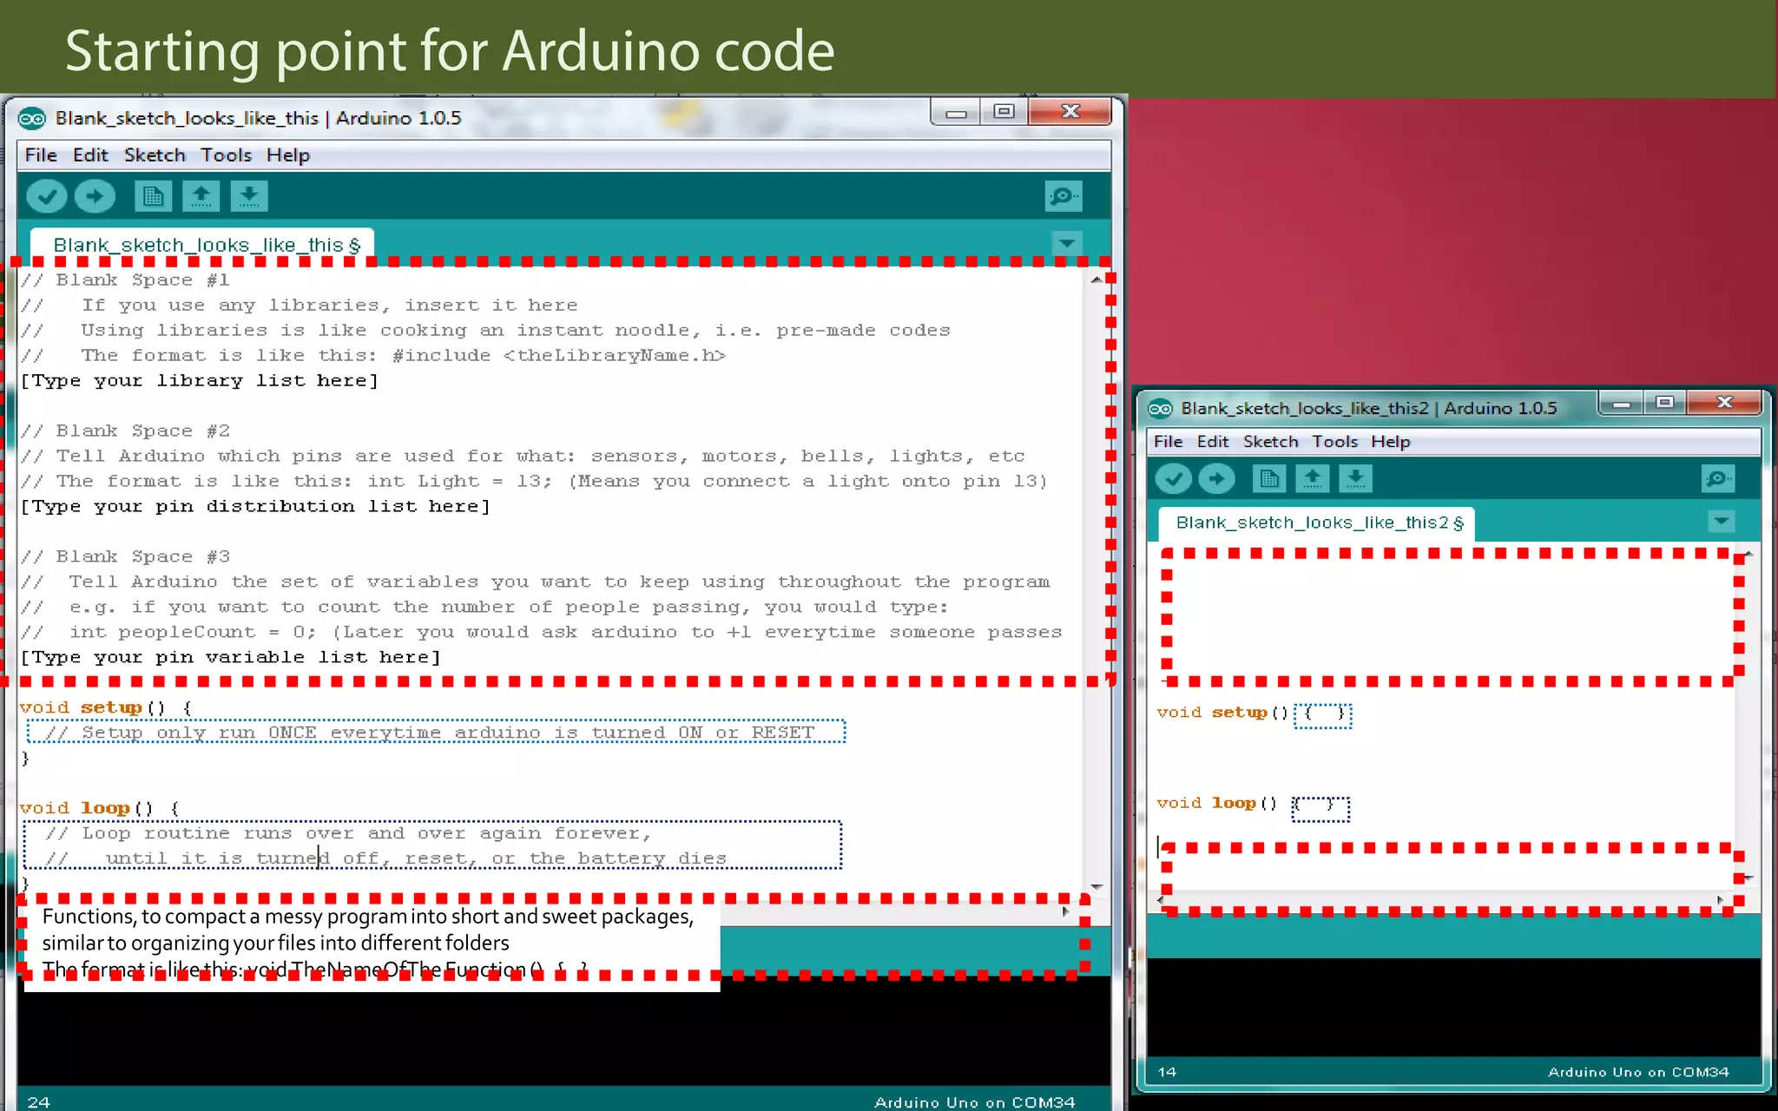Expand tab dropdown arrow in left window
The width and height of the screenshot is (1778, 1111).
(1067, 243)
